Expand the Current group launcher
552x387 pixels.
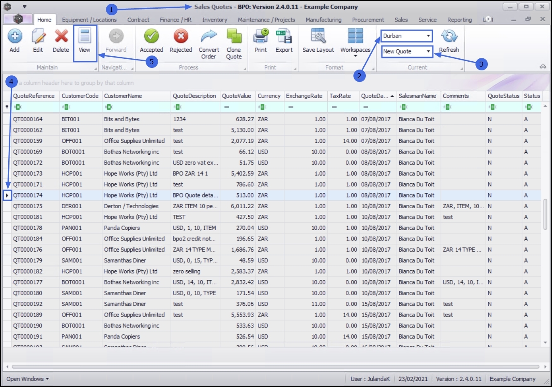tap(462, 68)
